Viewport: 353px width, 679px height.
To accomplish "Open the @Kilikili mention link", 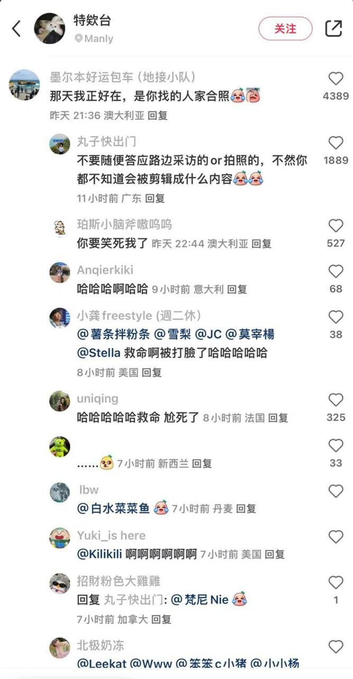I will pos(100,554).
